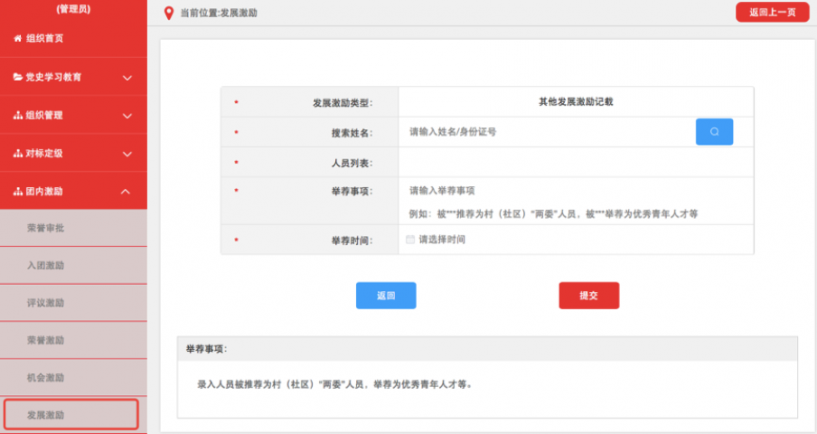The image size is (817, 434).
Task: Click the blue search magnifier button
Action: [714, 132]
